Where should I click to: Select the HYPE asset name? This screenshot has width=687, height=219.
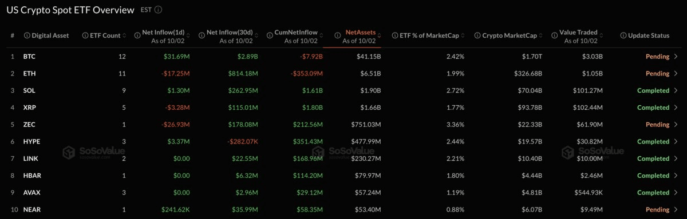31,141
